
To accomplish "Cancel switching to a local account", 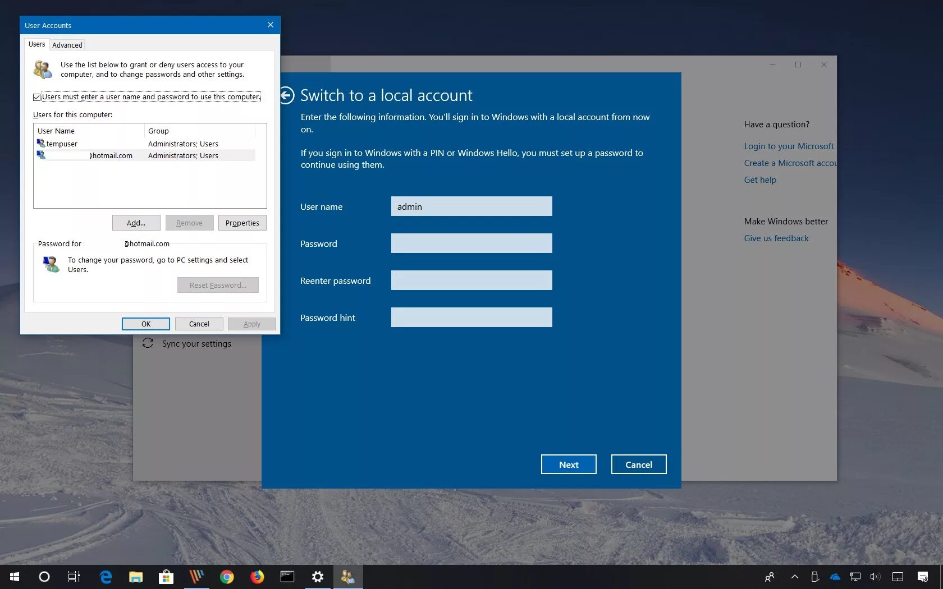I will [x=639, y=464].
